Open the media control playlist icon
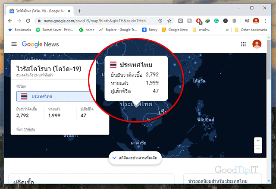 [x=247, y=21]
